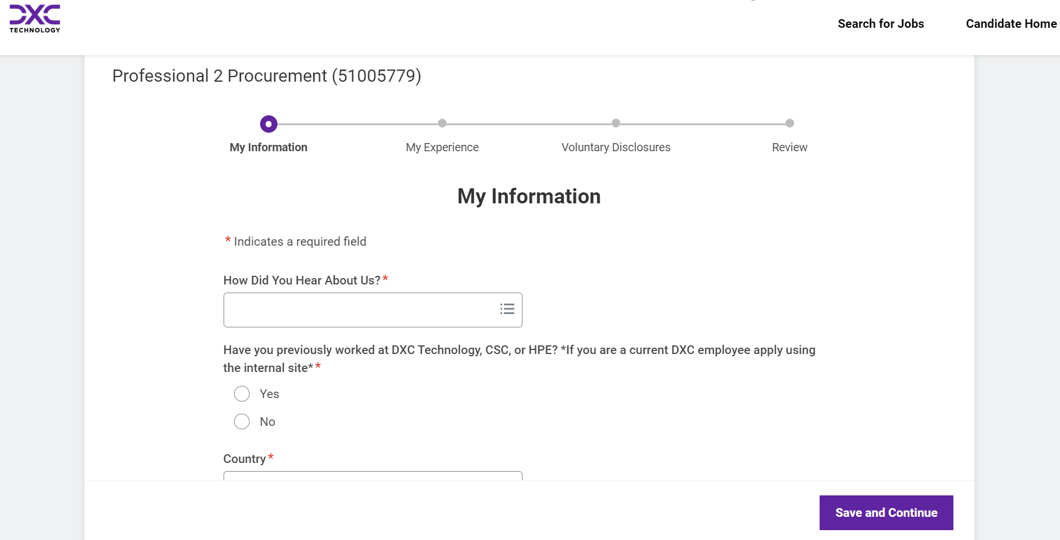Image resolution: width=1060 pixels, height=540 pixels.
Task: Select the Yes radio button
Action: point(242,394)
